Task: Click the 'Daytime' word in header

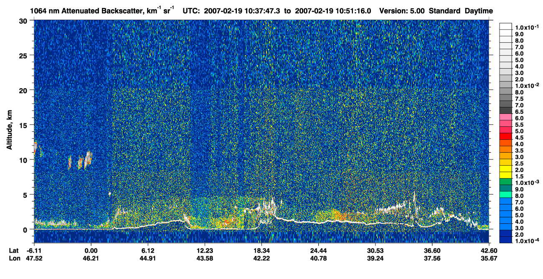Action: click(x=479, y=11)
